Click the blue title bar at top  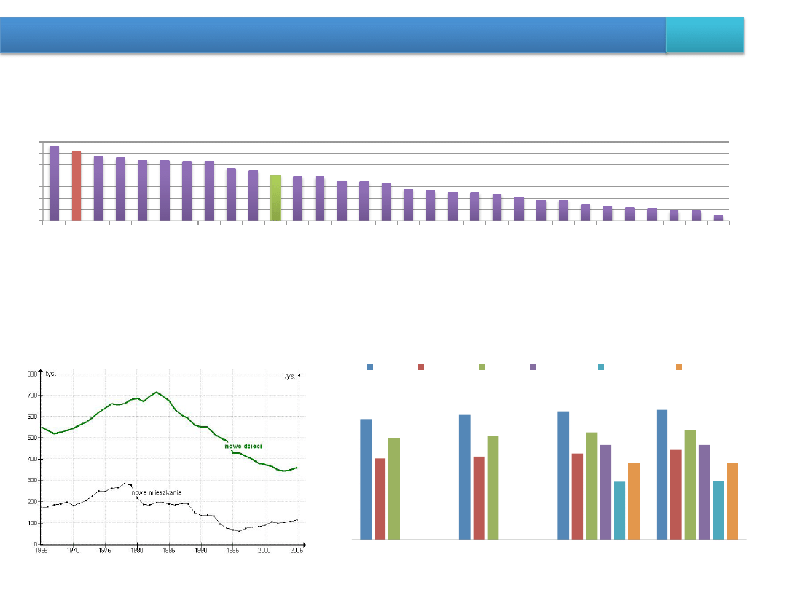click(332, 35)
